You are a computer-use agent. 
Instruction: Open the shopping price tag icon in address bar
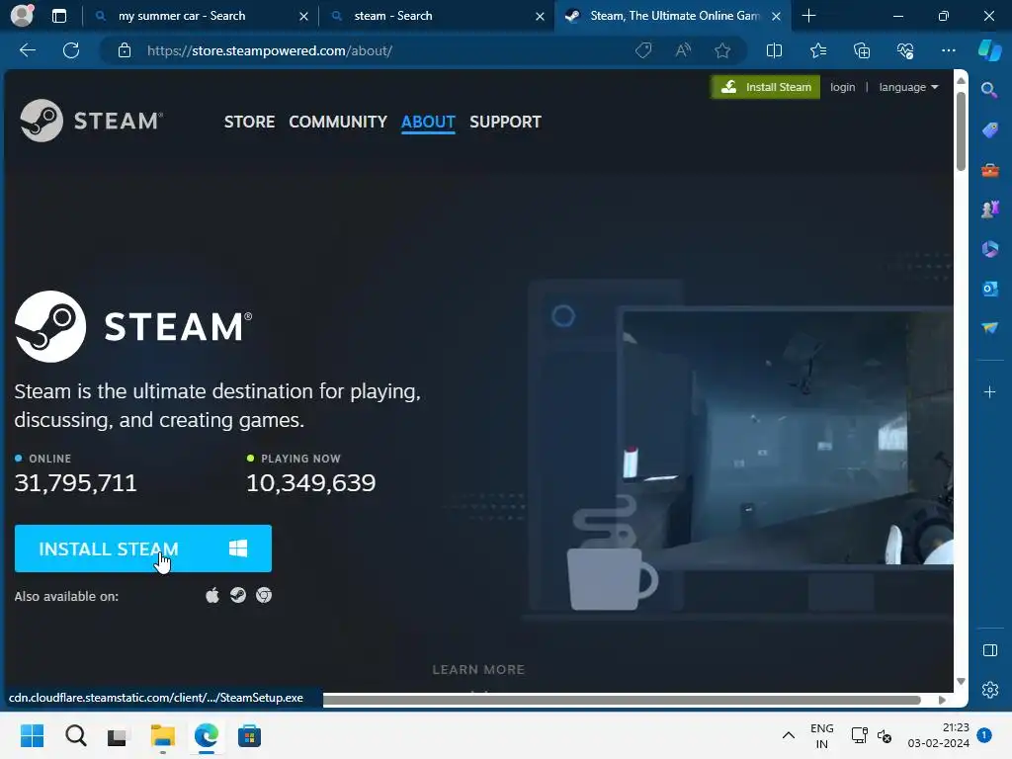(642, 50)
